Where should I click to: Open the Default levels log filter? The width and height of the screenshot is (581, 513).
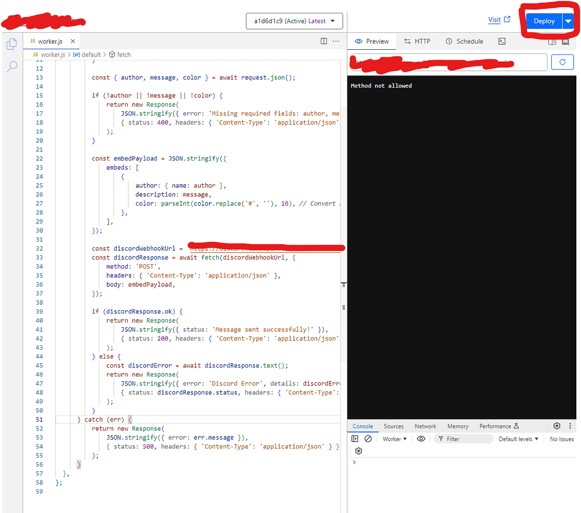(x=517, y=439)
